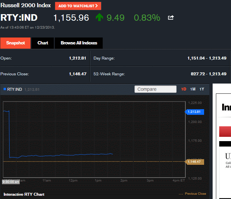Viewport: 231px width, 199px height.
Task: Click the 9:30:00 am time tooltip
Action: click(x=11, y=182)
